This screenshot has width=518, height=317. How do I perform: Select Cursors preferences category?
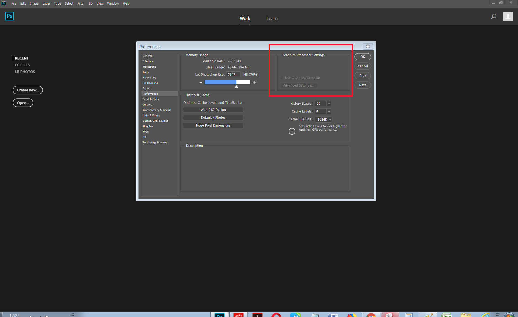point(160,105)
